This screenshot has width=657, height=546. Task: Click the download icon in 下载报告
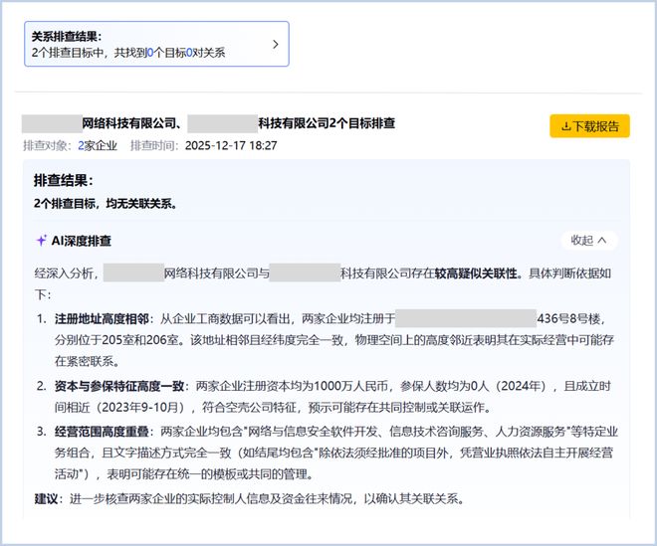coord(565,126)
